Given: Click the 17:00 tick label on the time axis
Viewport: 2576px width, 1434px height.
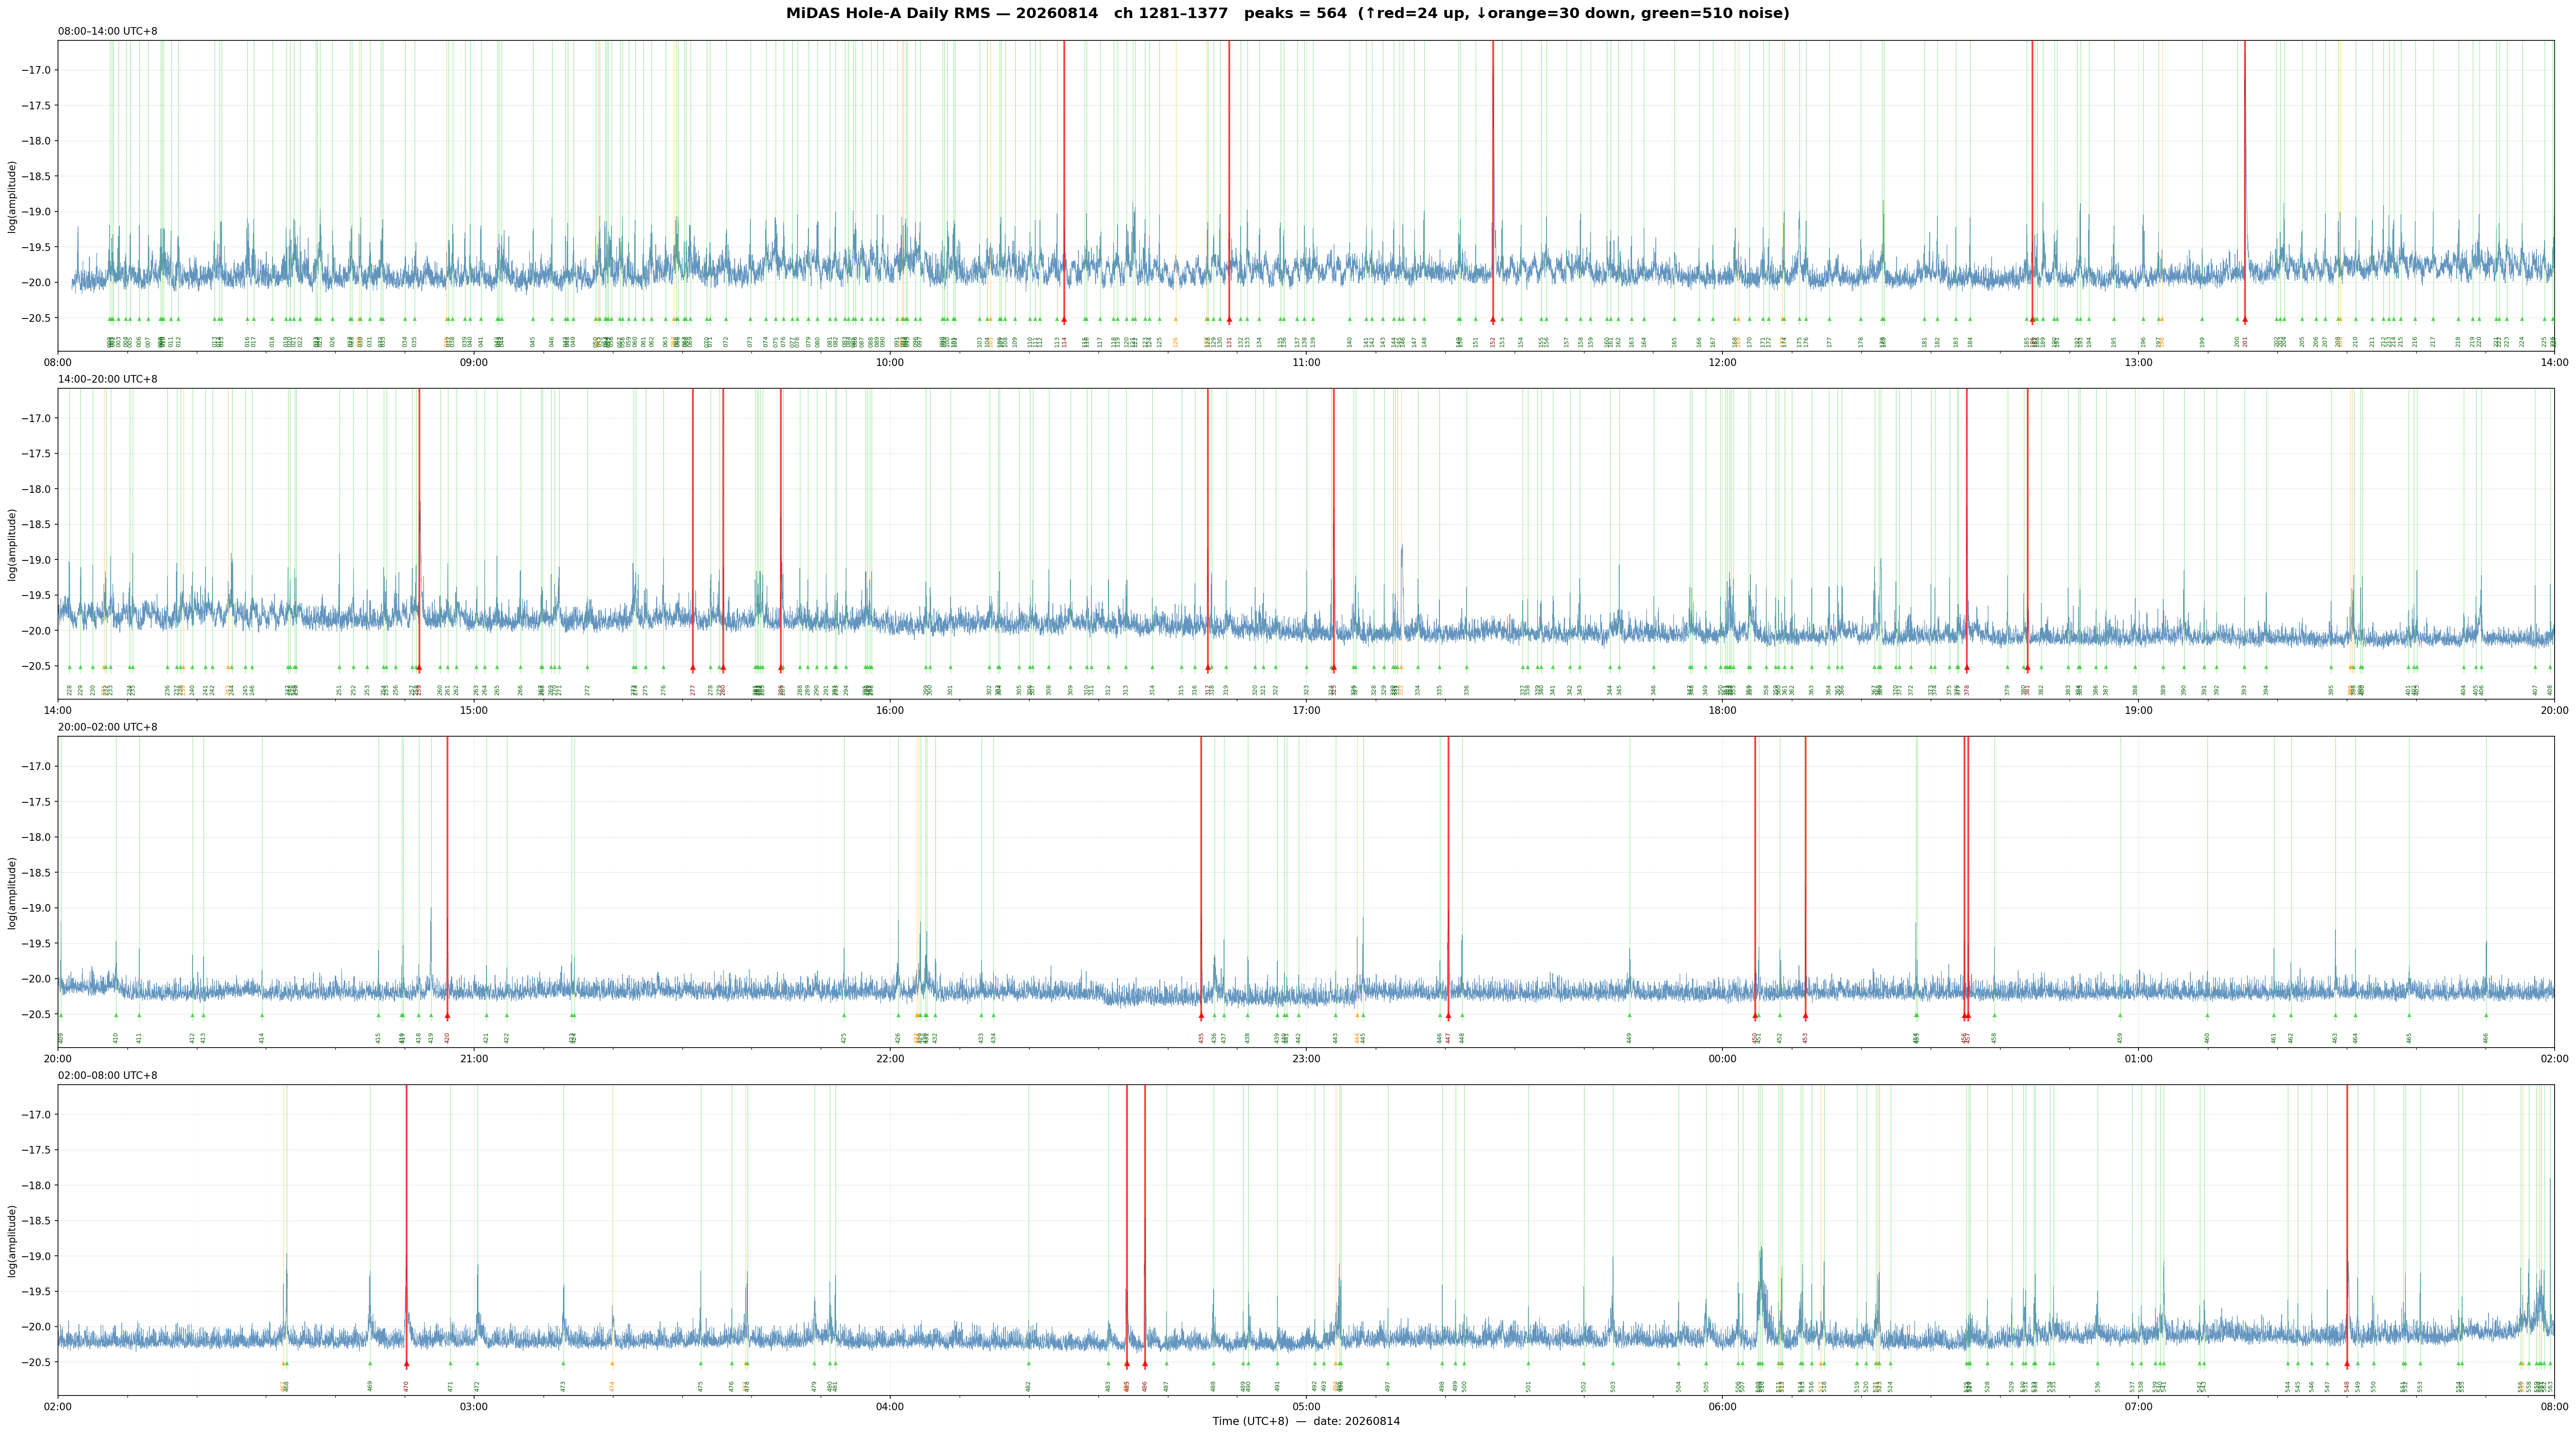Looking at the screenshot, I should 1306,711.
